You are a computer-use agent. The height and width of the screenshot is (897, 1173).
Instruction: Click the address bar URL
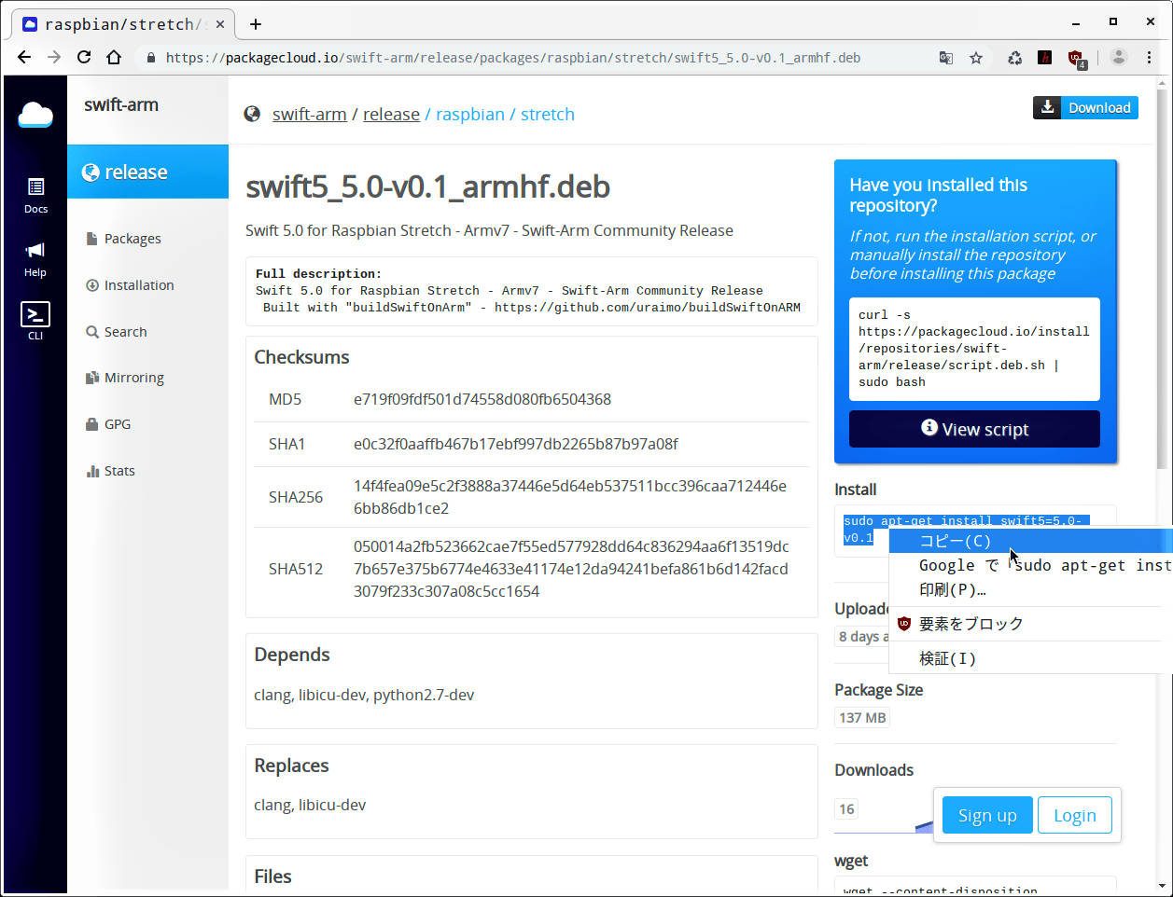point(513,58)
